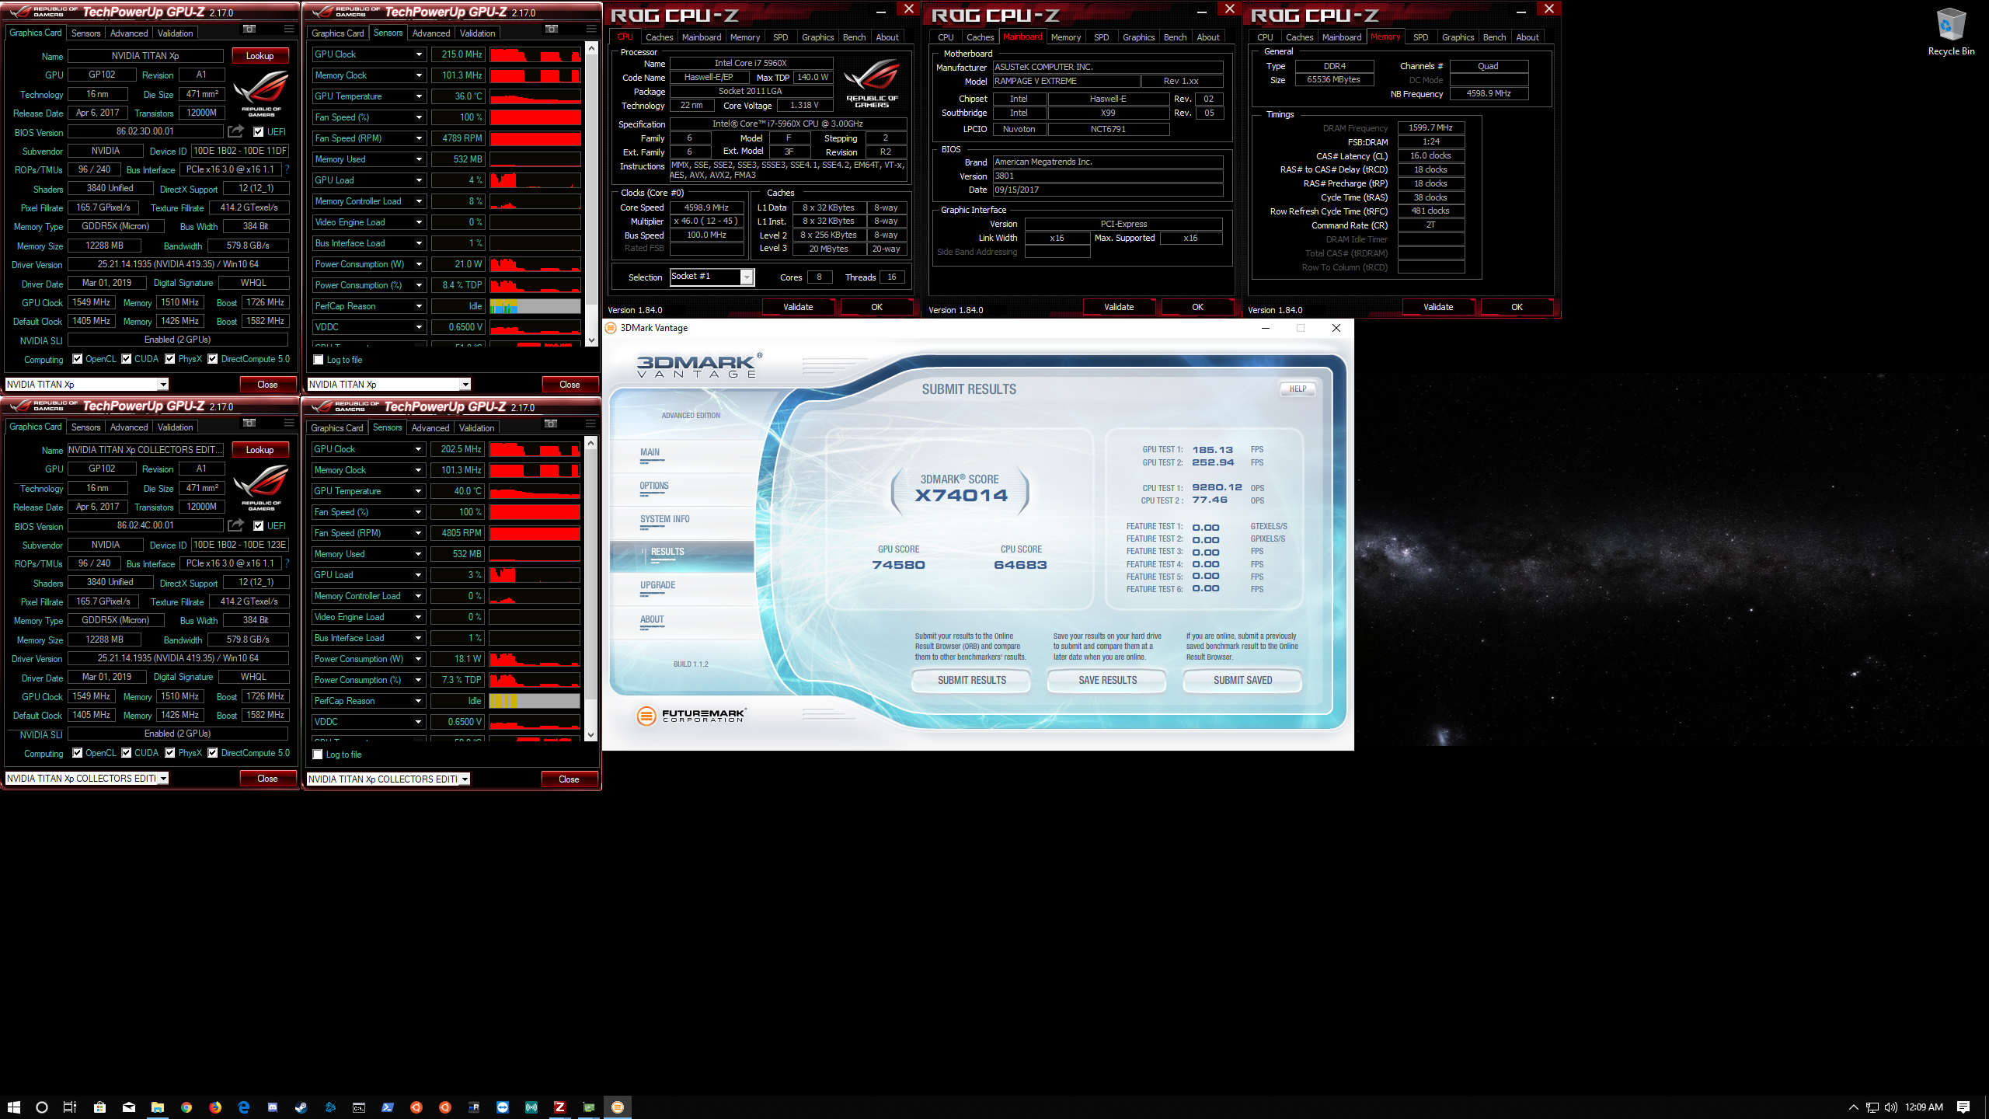
Task: Switch to Advanced tab in top-left GPU-Z window
Action: click(129, 33)
